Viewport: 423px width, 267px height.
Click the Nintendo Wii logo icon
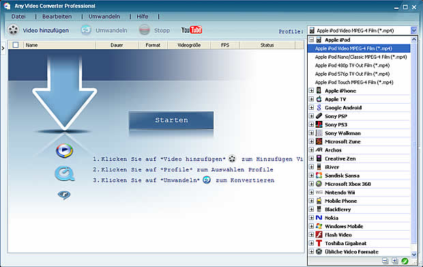point(319,192)
